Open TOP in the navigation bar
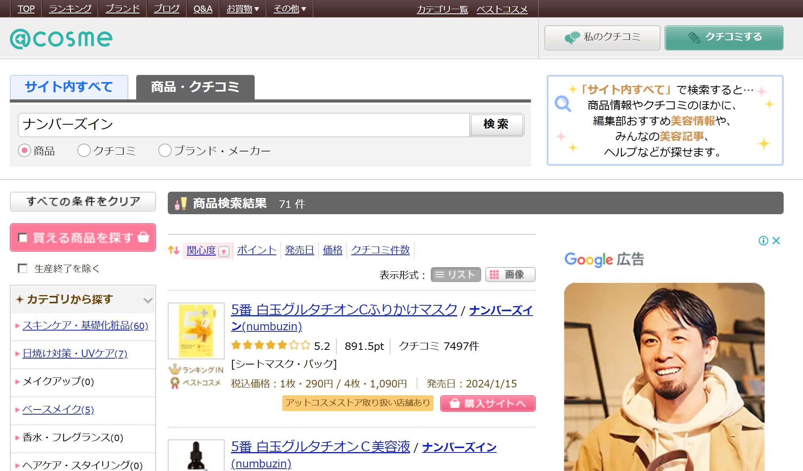This screenshot has height=471, width=803. (26, 9)
